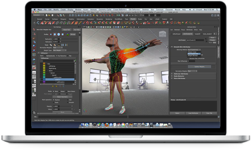Click the single perspective view layout icon
The width and height of the screenshot is (252, 150).
(34, 73)
